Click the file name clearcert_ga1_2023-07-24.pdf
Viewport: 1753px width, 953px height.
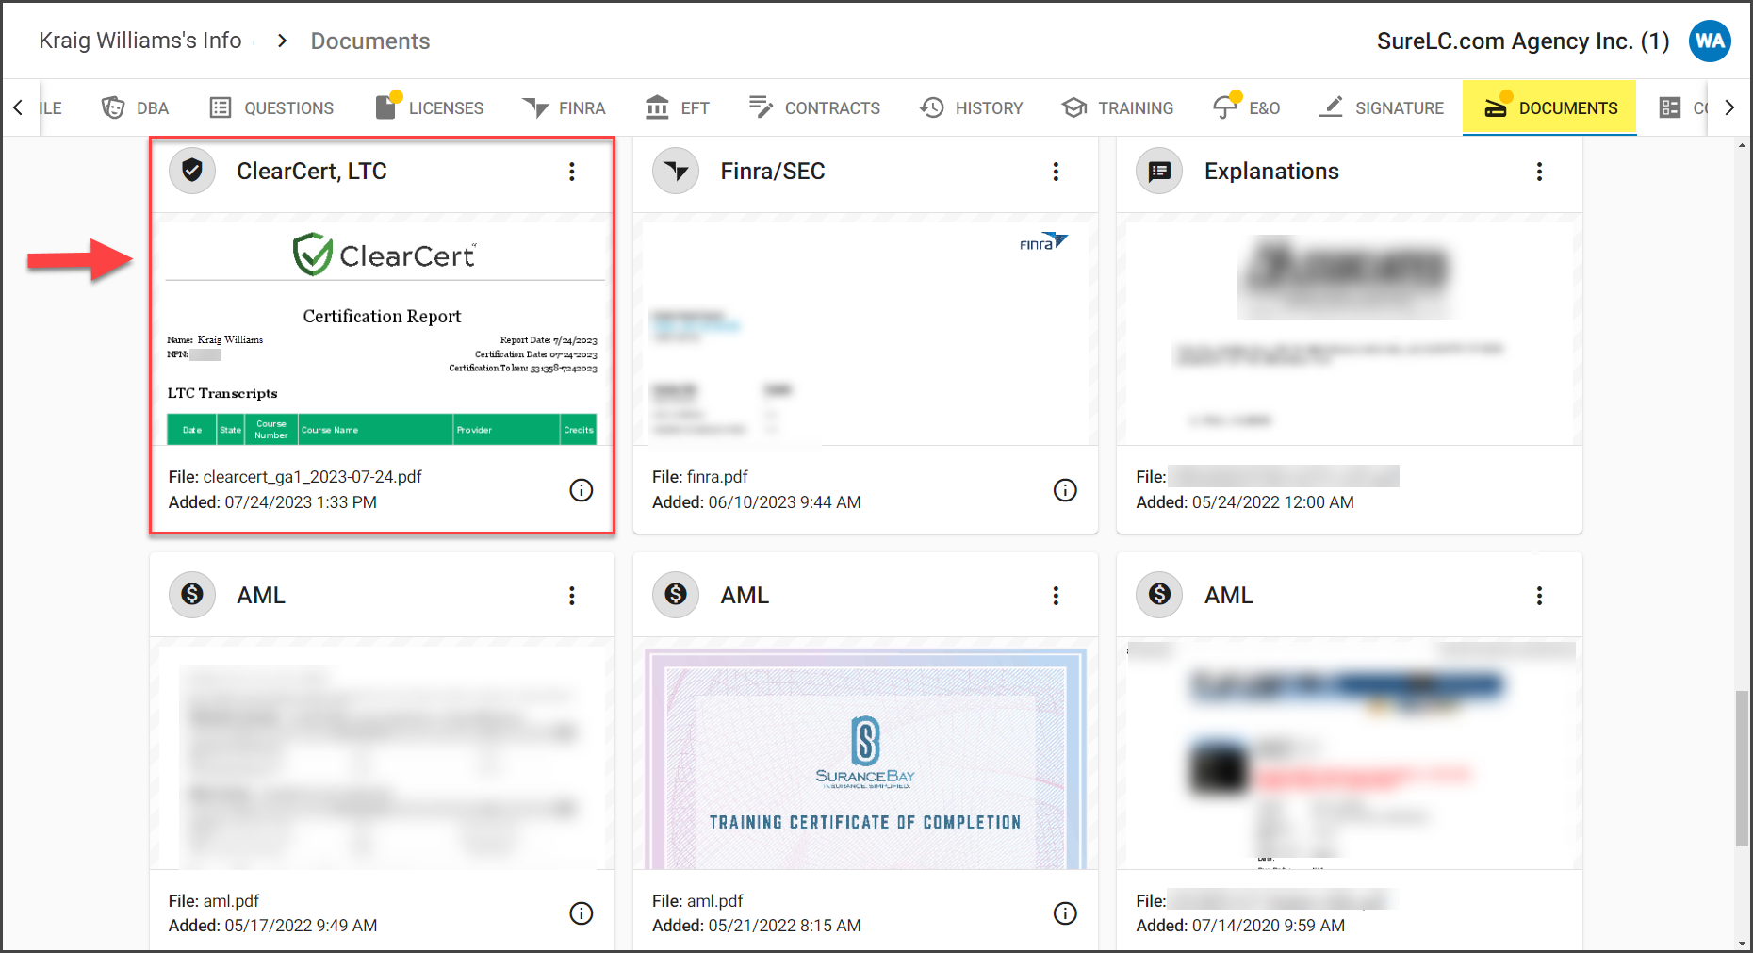point(313,477)
